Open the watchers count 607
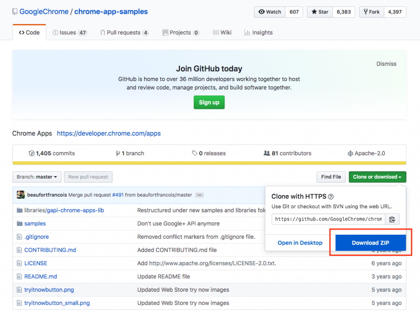Viewport: 420px width, 313px height. (294, 12)
